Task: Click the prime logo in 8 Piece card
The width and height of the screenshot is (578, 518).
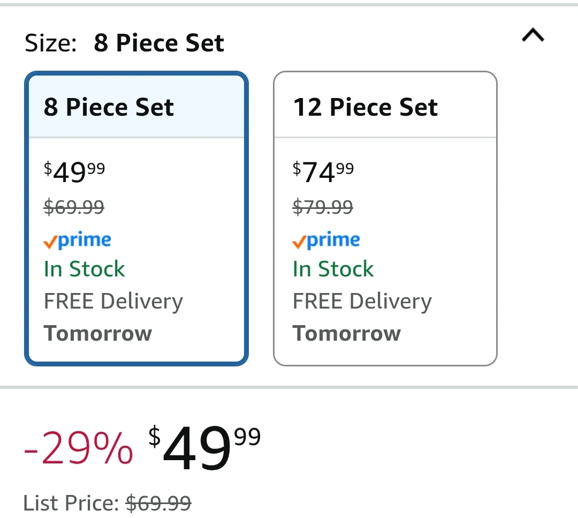Action: pos(77,240)
